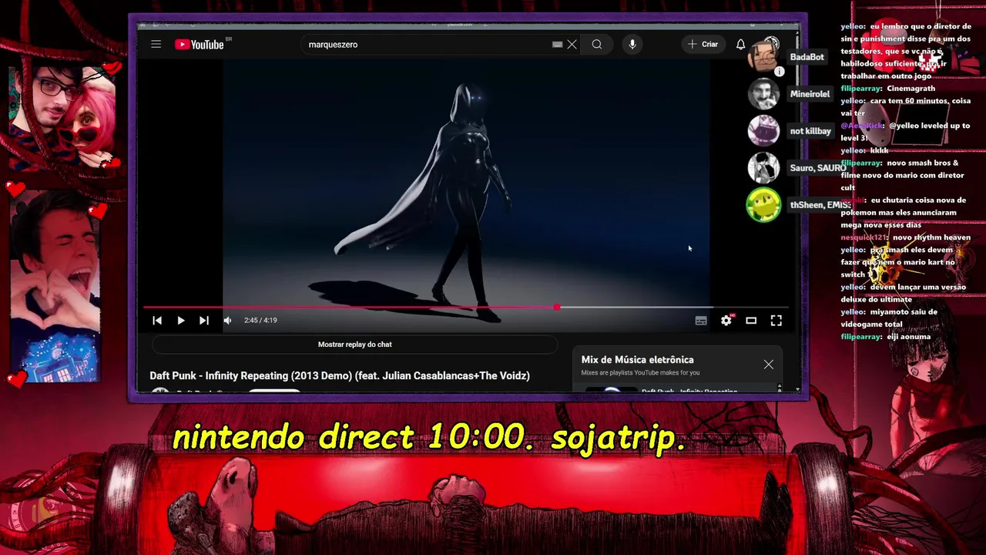Image resolution: width=986 pixels, height=555 pixels.
Task: Click filipearray's eiji aonuma chat message
Action: [886, 337]
